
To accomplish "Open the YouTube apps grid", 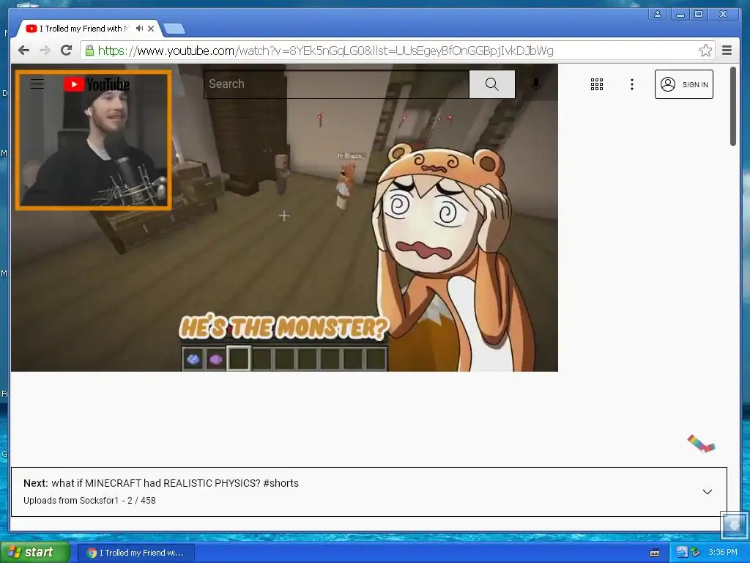I will [596, 84].
